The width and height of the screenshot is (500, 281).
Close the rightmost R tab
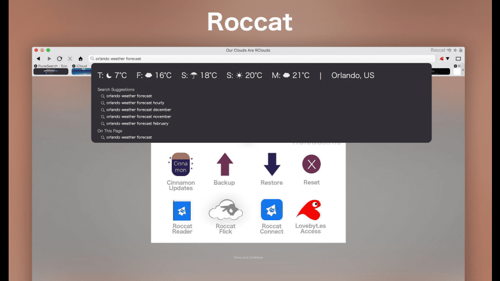455,66
